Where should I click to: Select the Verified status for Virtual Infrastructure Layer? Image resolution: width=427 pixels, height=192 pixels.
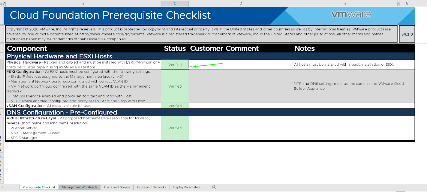coord(175,128)
